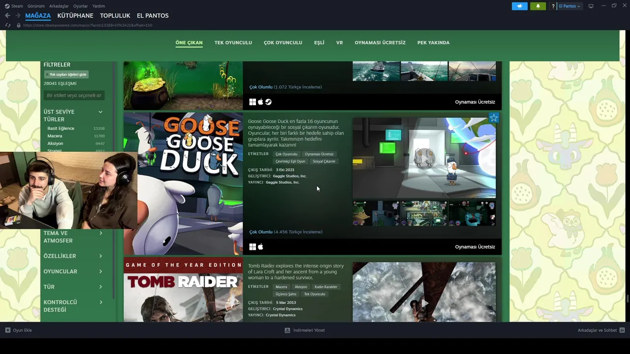Open the El Pantos profile tab
The height and width of the screenshot is (354, 630).
(153, 16)
